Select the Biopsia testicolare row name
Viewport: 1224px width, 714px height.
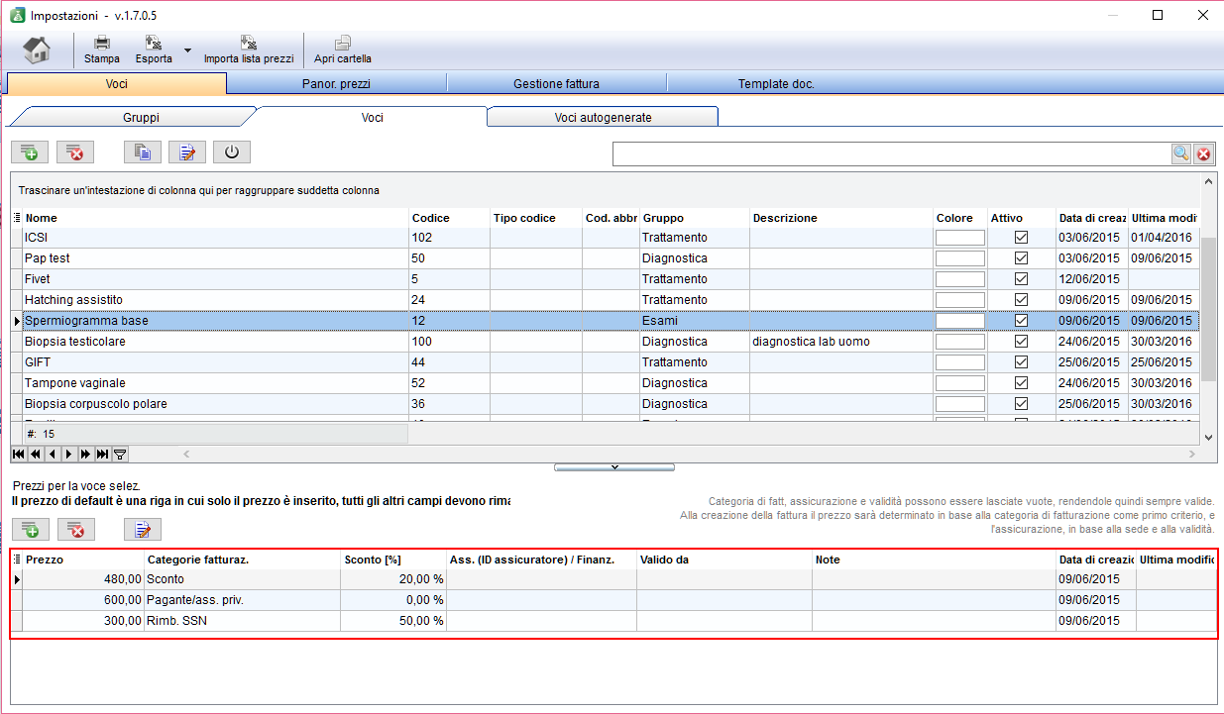click(74, 342)
